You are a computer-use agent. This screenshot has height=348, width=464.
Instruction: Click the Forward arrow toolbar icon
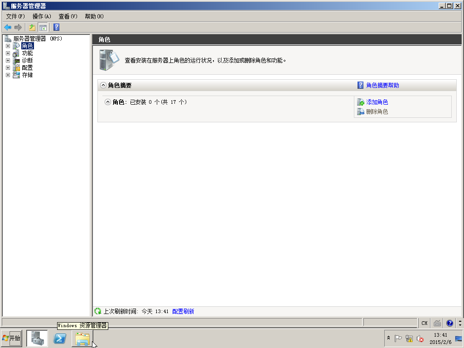(18, 28)
